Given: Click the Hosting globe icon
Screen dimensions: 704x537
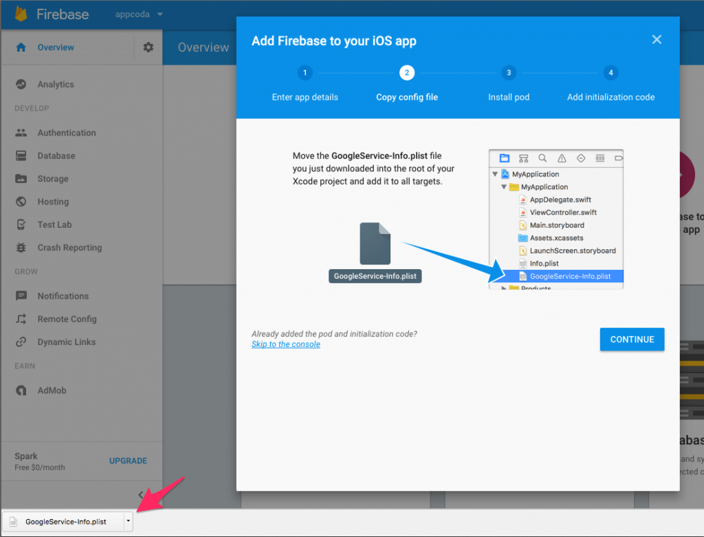Looking at the screenshot, I should [21, 202].
